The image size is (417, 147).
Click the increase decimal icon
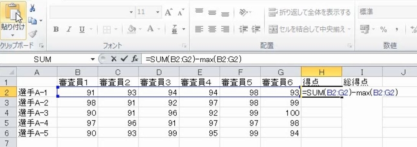413,29
